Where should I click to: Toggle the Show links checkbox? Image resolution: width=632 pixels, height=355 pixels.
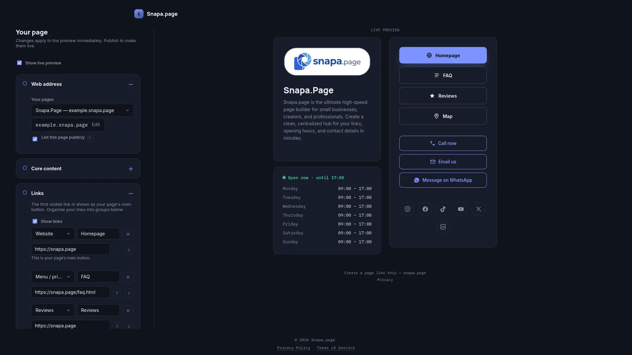pyautogui.click(x=35, y=221)
